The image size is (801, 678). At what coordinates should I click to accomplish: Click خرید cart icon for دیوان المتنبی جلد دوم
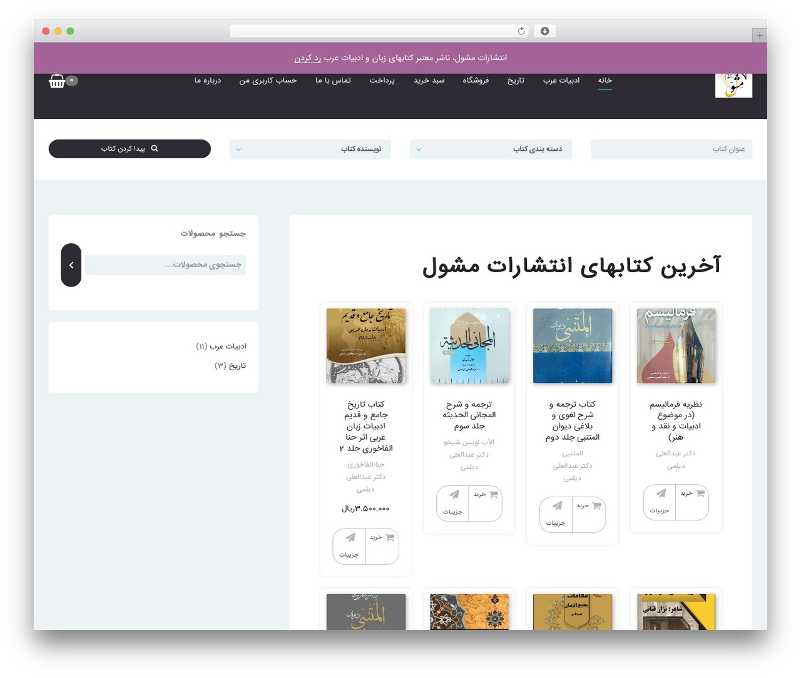(x=596, y=505)
